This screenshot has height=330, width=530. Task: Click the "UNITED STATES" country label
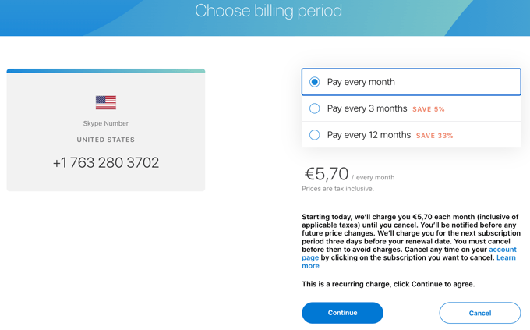pos(106,140)
